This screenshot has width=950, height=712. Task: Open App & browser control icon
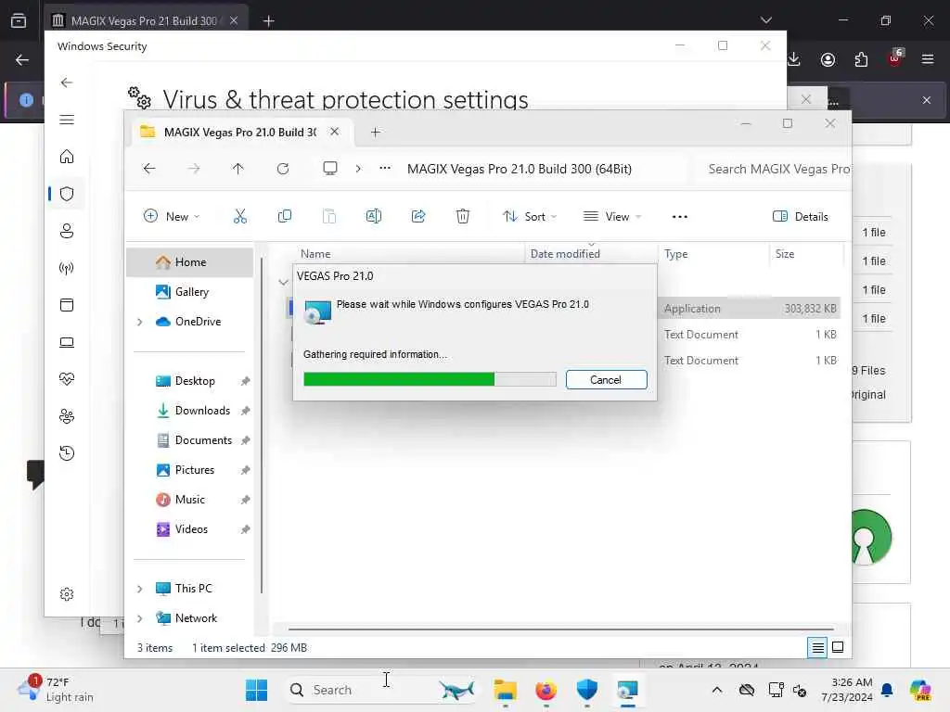tap(67, 305)
